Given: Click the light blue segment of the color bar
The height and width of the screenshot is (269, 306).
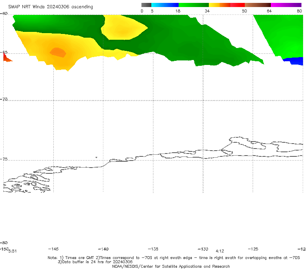Looking at the screenshot, I should pyautogui.click(x=165, y=5).
